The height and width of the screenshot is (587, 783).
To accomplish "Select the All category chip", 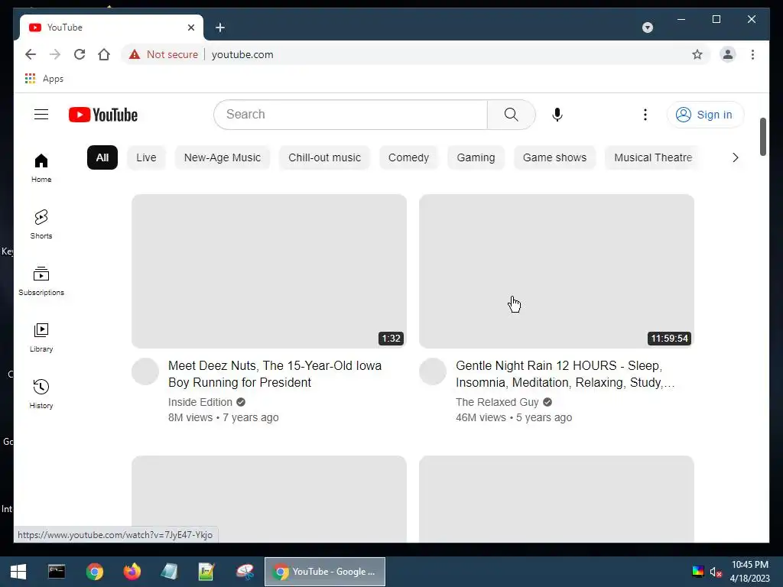I will coord(102,157).
